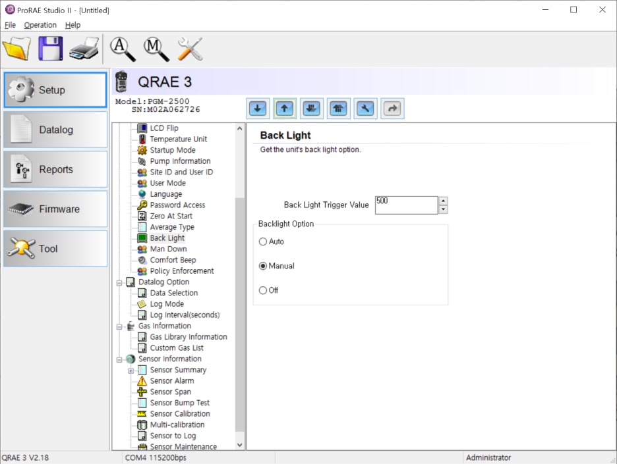Open the Operation menu

pyautogui.click(x=40, y=25)
